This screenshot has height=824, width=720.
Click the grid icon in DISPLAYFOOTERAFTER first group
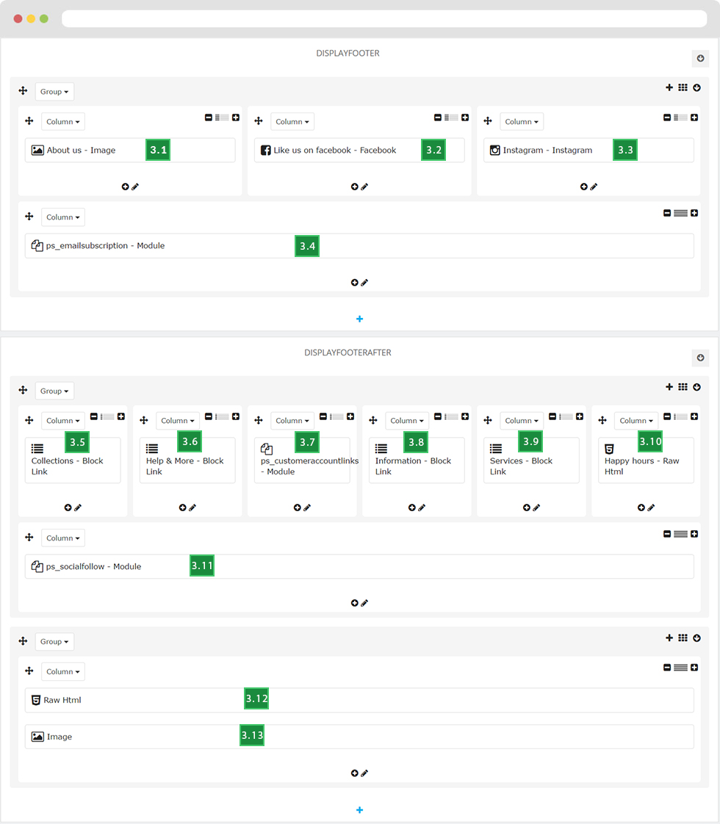[x=683, y=387]
